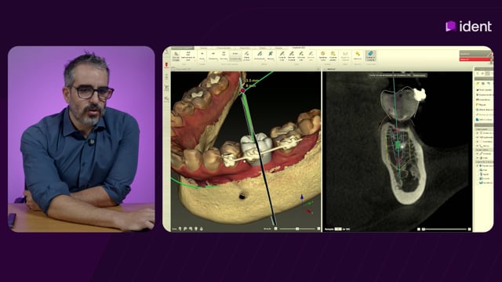Viewport: 502px width, 282px height.
Task: Click the gold gear icon in the ribbon
Action: coord(322,53)
